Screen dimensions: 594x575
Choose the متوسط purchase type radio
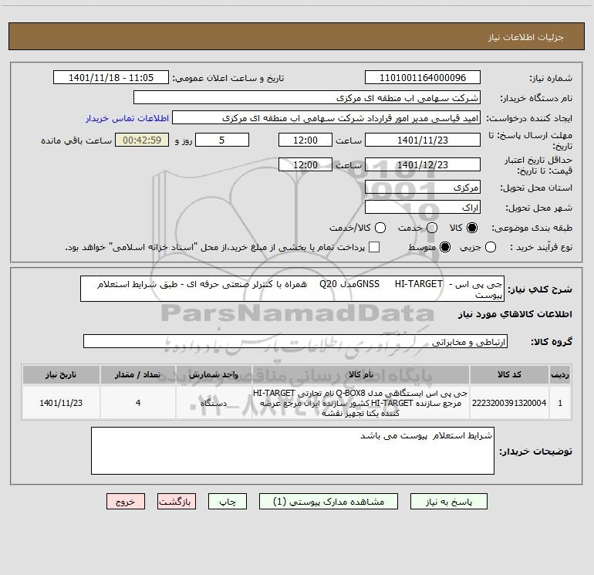coord(445,247)
